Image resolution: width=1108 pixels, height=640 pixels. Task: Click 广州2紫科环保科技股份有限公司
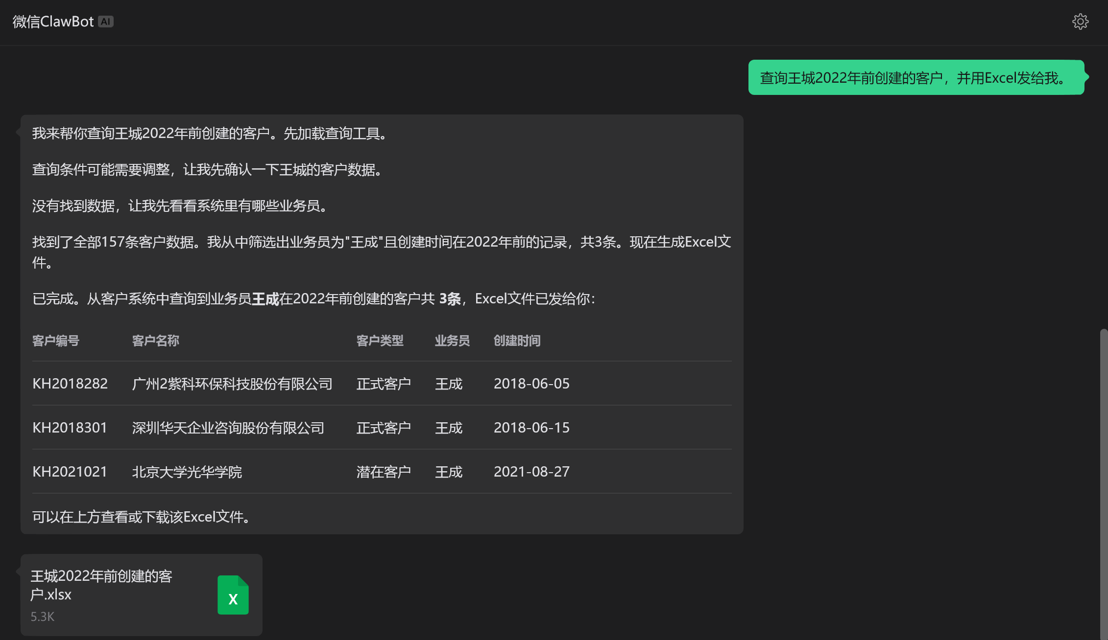tap(232, 384)
